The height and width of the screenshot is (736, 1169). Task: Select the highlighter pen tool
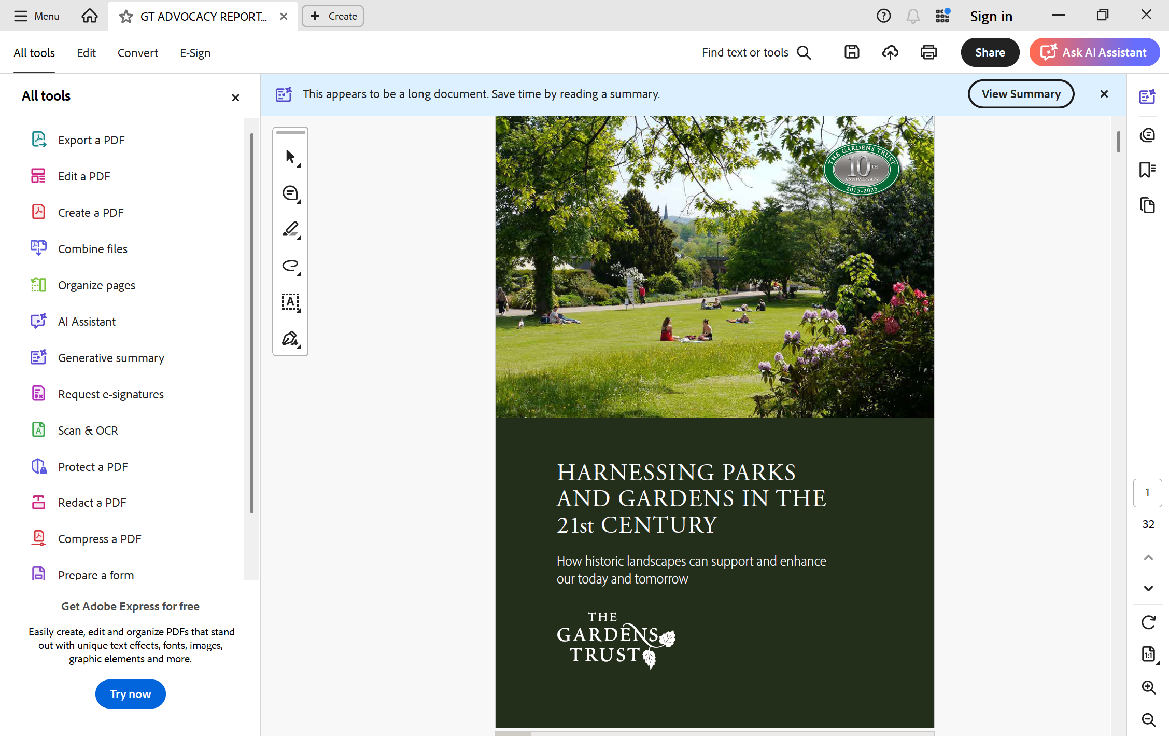coord(290,229)
